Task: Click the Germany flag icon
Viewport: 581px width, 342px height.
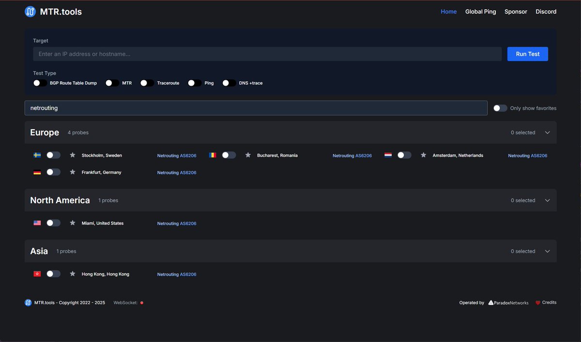Action: [x=37, y=172]
